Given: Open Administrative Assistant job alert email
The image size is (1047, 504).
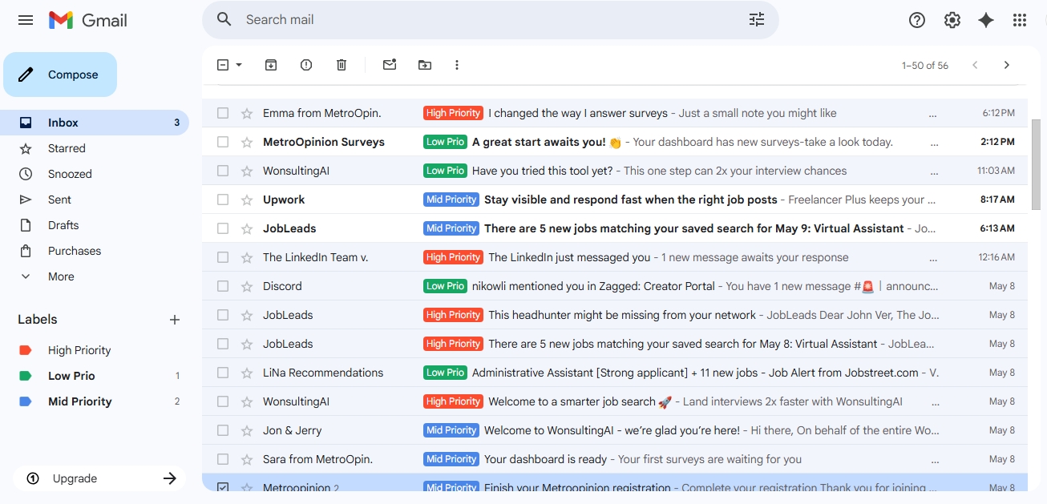Looking at the screenshot, I should click(615, 373).
